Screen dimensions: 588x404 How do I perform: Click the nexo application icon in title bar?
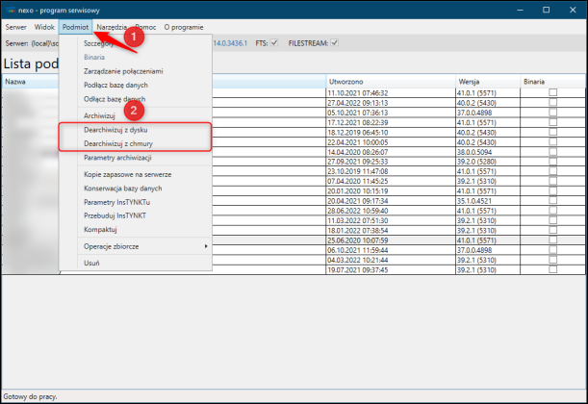(x=11, y=11)
